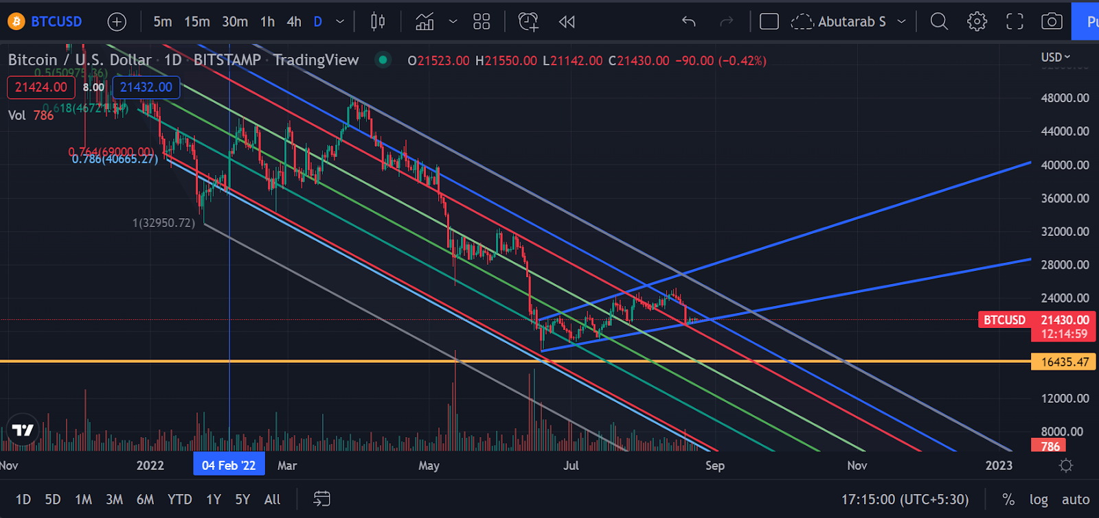Click the 16435.47 horizontal line price label

pyautogui.click(x=1065, y=362)
